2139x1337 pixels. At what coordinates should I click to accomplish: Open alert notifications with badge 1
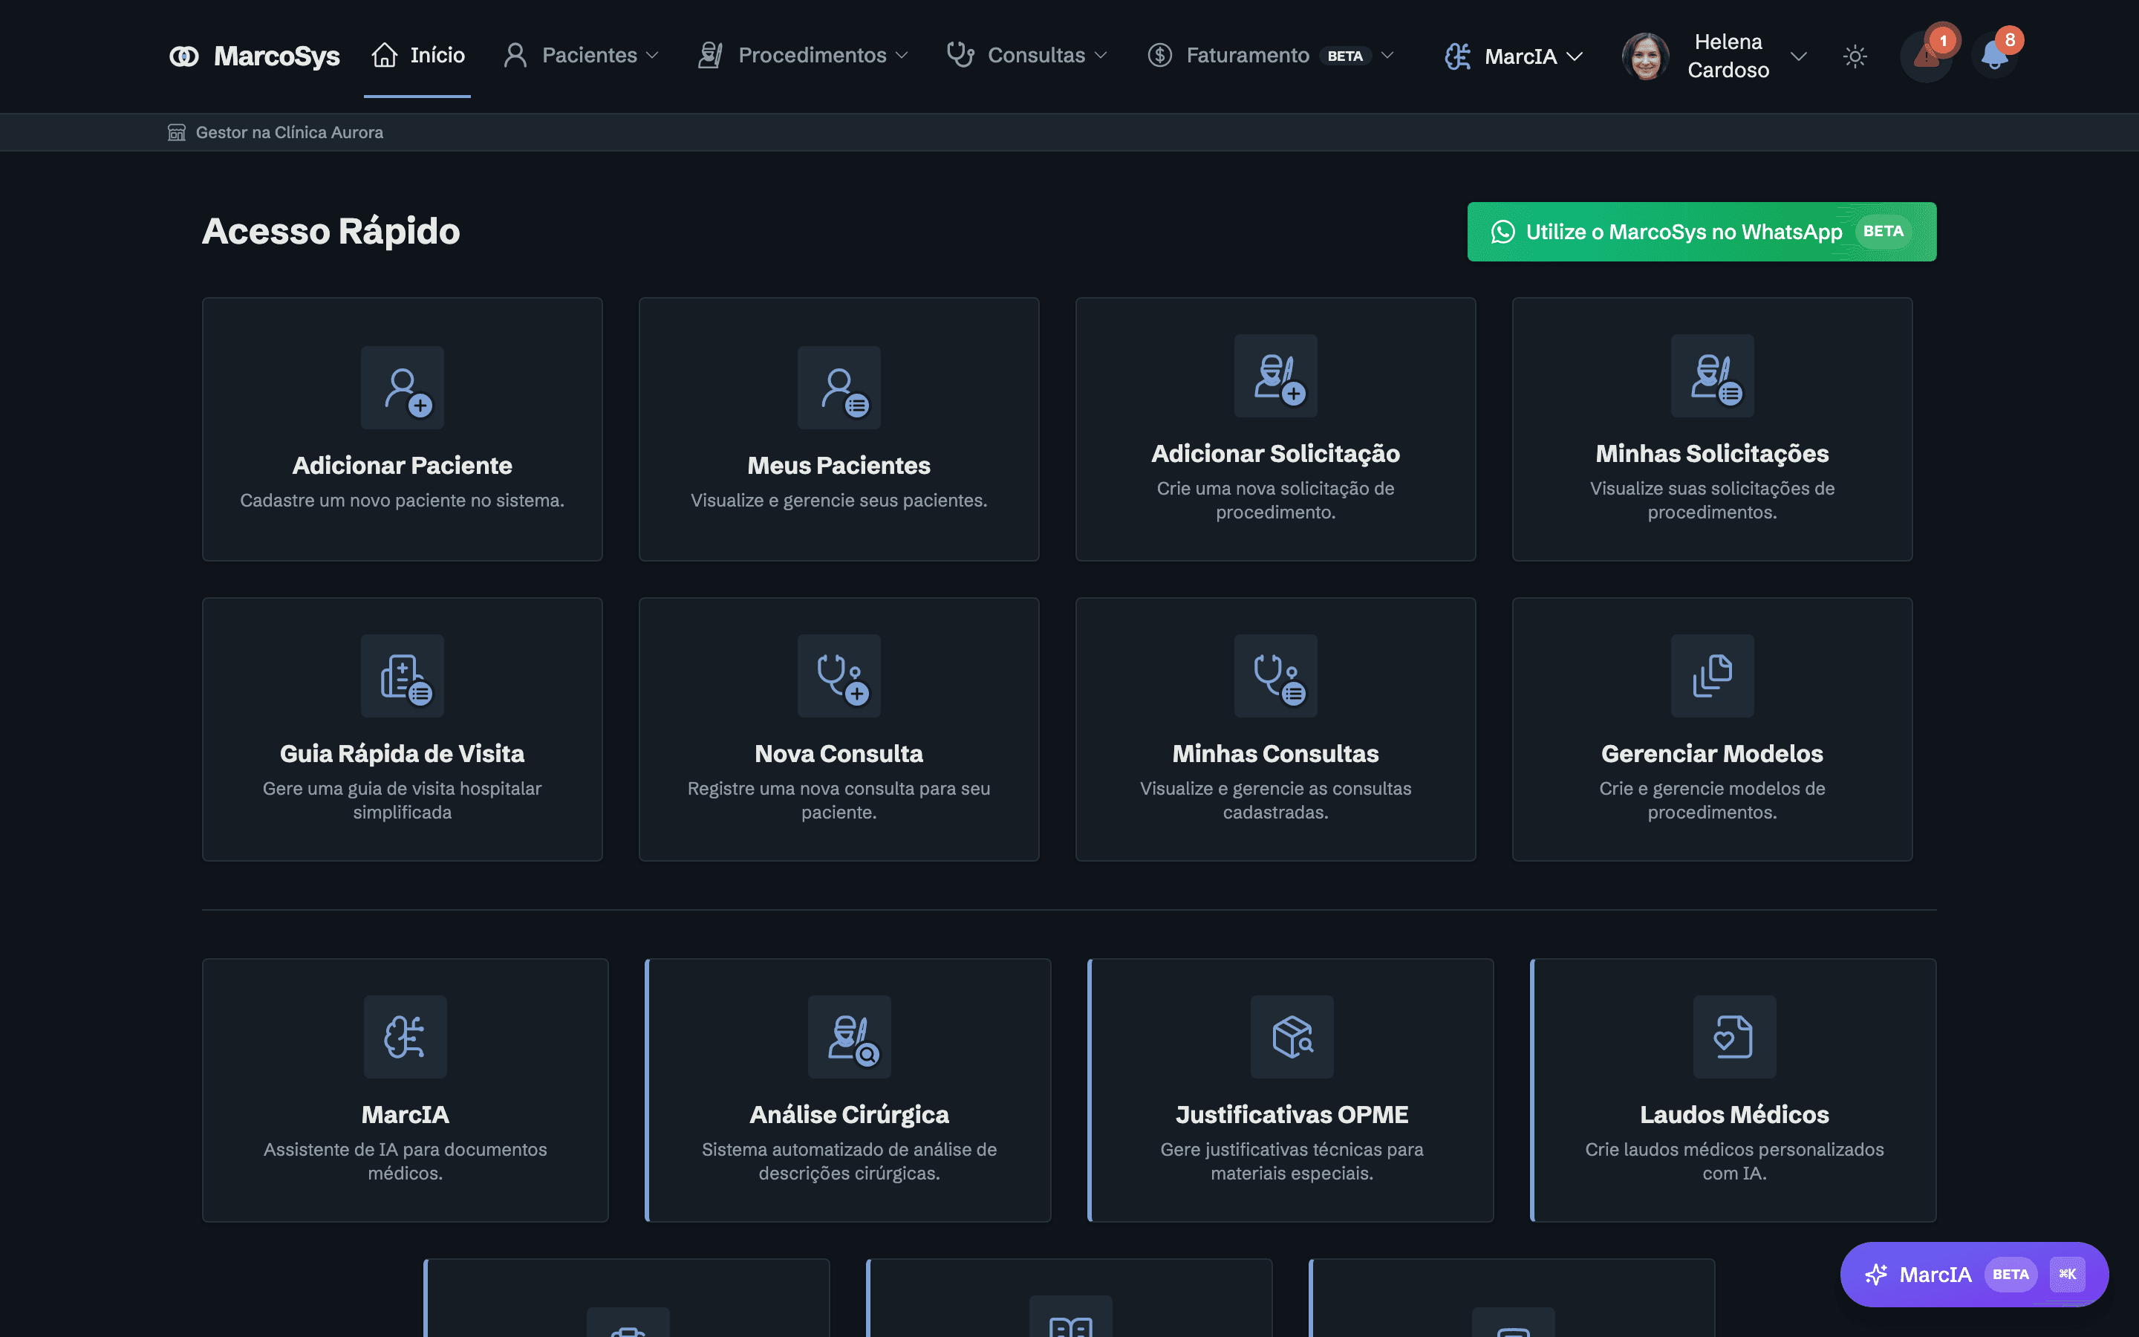pos(1927,56)
